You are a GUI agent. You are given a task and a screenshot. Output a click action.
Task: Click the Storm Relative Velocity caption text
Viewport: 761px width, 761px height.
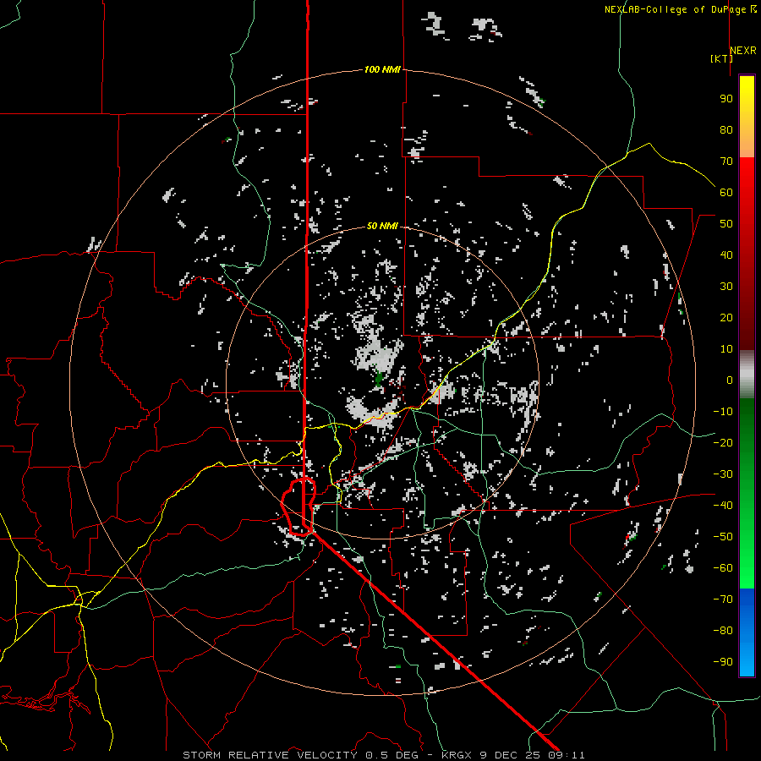tap(383, 755)
